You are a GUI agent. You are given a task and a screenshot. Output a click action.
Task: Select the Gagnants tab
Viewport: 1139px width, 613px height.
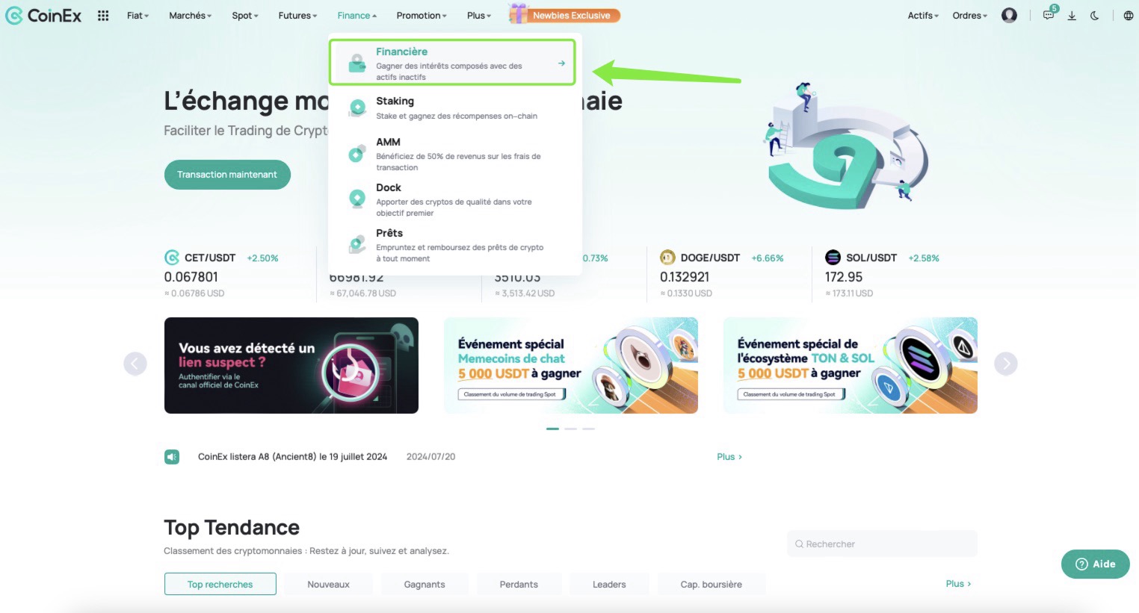425,584
